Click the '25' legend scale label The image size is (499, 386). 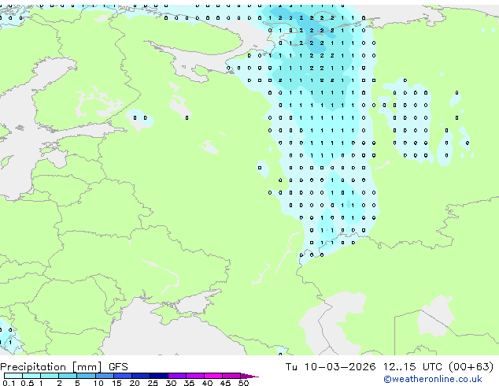153,383
